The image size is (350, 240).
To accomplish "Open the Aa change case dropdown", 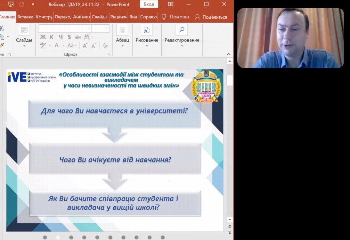I will (x=75, y=45).
